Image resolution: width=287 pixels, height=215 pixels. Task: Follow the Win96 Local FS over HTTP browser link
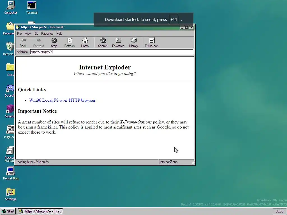click(63, 100)
